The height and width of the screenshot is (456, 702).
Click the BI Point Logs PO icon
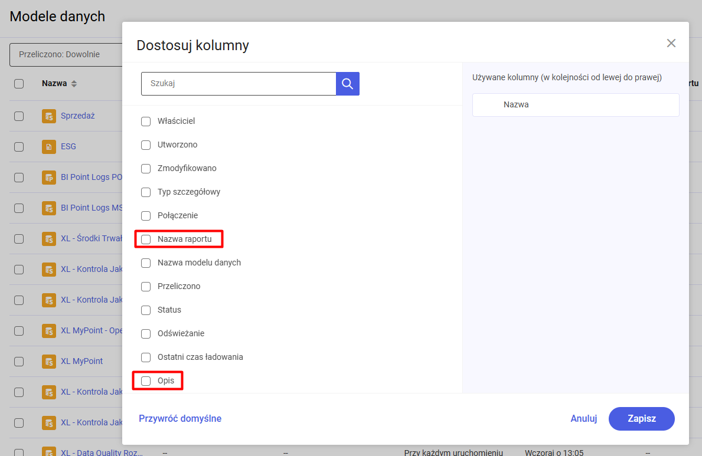[x=48, y=178]
